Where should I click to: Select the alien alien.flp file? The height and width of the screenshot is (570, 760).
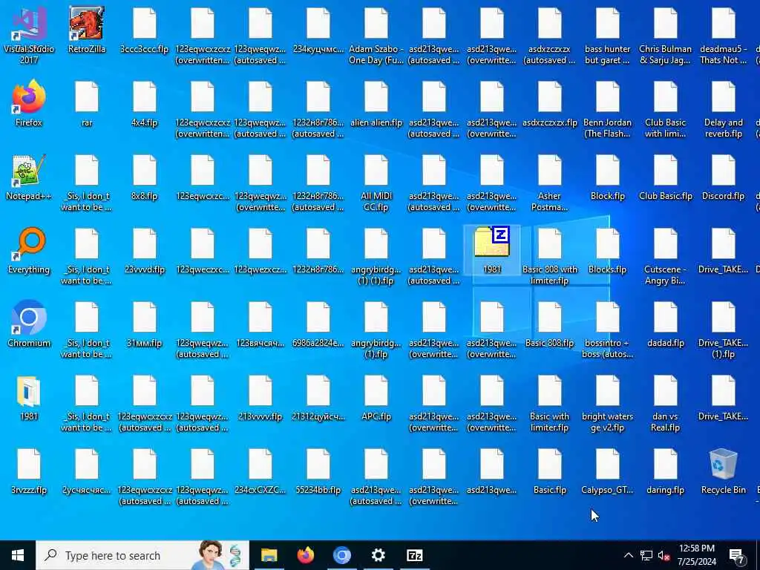click(376, 104)
